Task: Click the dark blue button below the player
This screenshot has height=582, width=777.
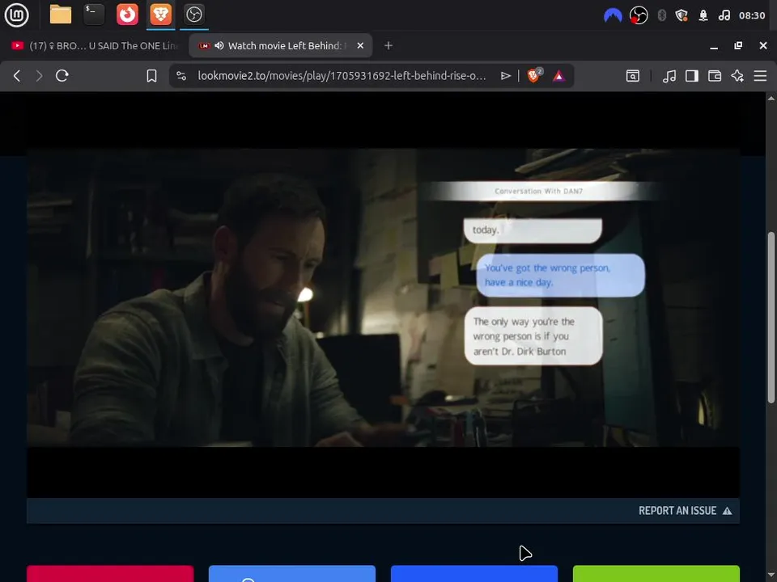Action: point(474,574)
